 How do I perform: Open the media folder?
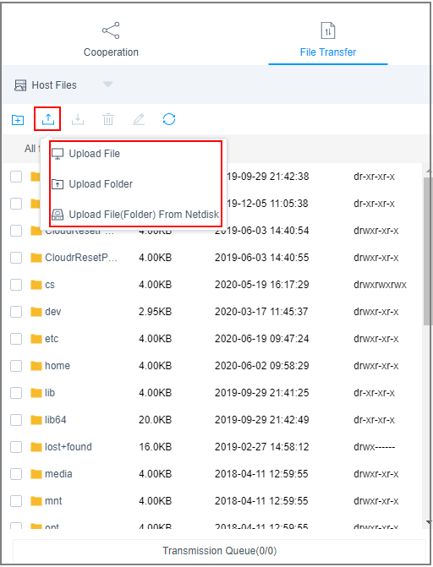click(58, 474)
